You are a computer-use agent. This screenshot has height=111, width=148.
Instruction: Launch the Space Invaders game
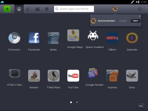pyautogui.click(x=93, y=35)
